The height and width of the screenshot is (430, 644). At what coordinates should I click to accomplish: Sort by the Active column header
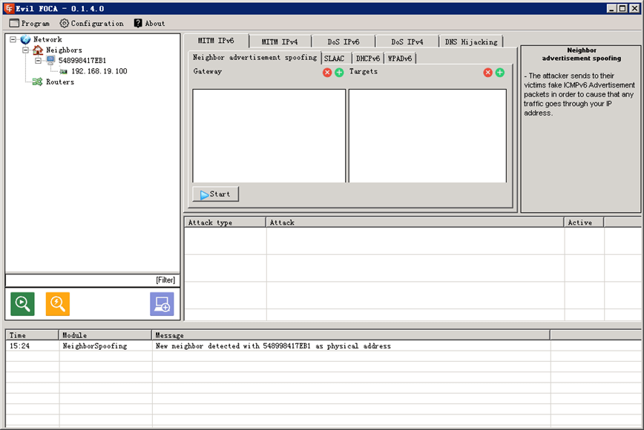[x=584, y=222]
